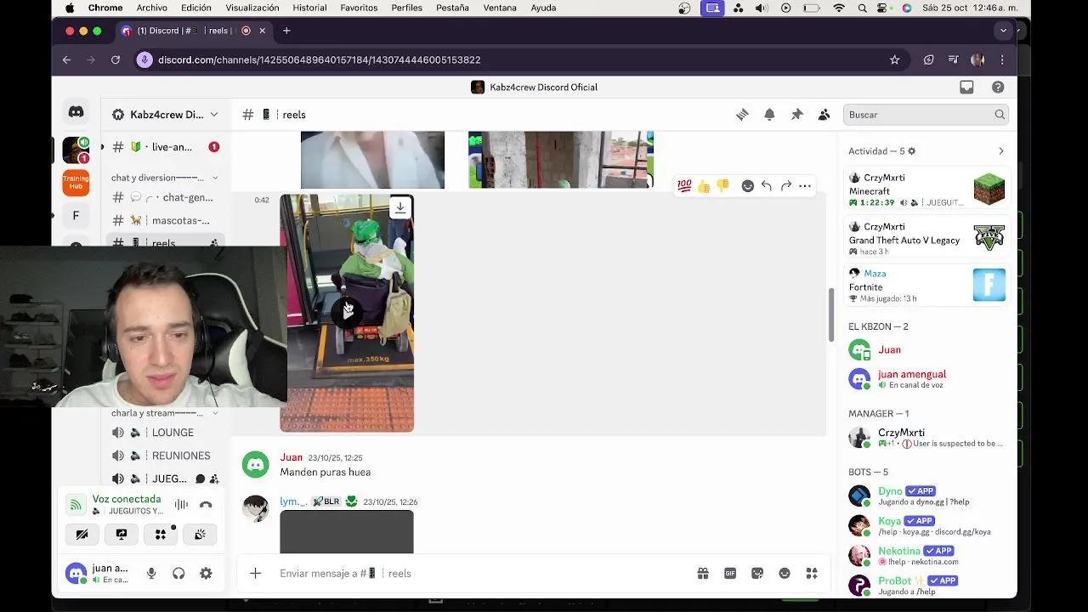React with the thumbs up emoji
This screenshot has height=612, width=1088.
pyautogui.click(x=704, y=185)
